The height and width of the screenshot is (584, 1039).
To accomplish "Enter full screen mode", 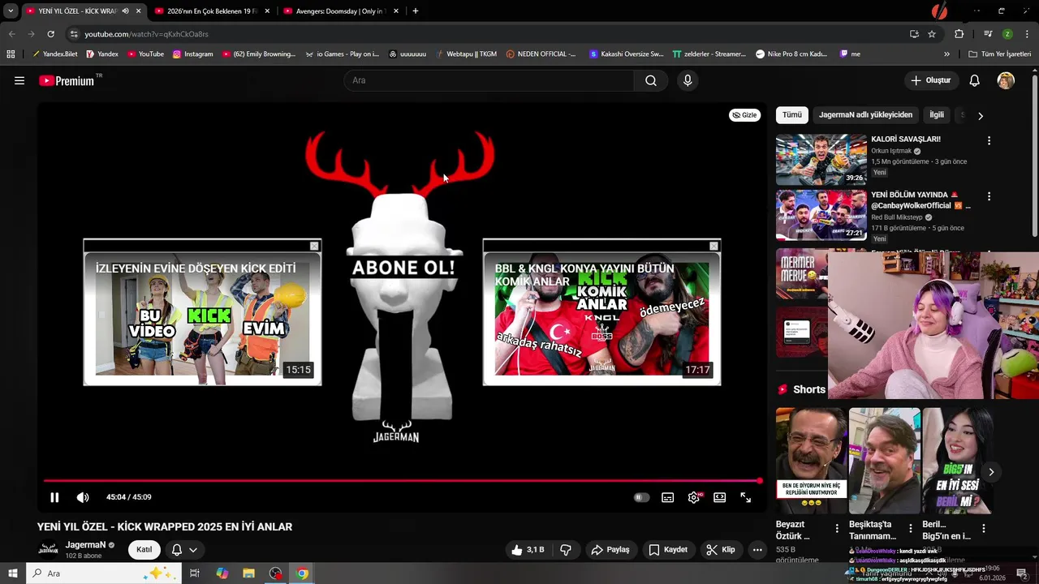I will 746,497.
